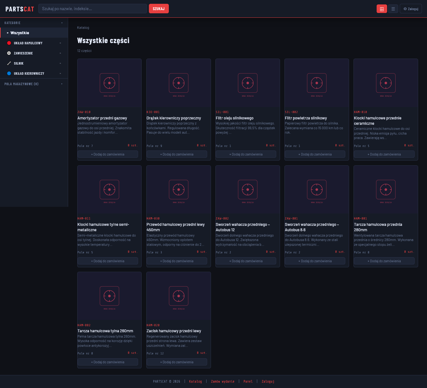Open the Zamów wydanie footer link

[x=223, y=381]
